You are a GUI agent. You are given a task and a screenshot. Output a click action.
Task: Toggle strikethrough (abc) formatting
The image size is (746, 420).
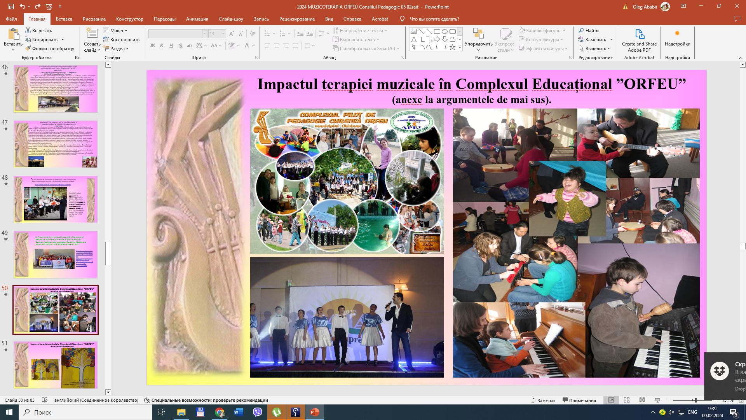pos(190,45)
